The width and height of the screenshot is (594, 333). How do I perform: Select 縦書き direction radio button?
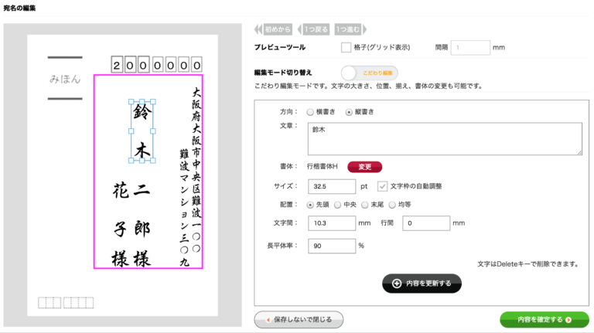point(349,112)
